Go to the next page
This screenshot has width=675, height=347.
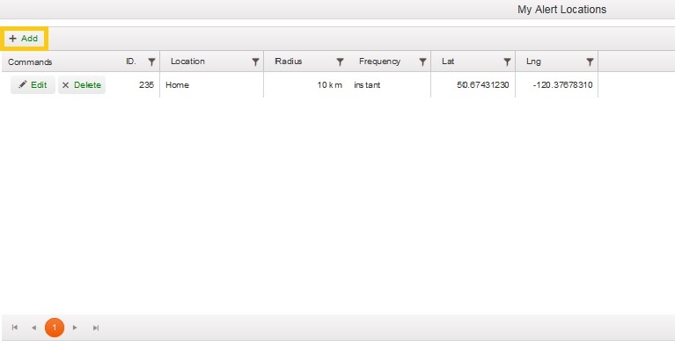(x=75, y=328)
